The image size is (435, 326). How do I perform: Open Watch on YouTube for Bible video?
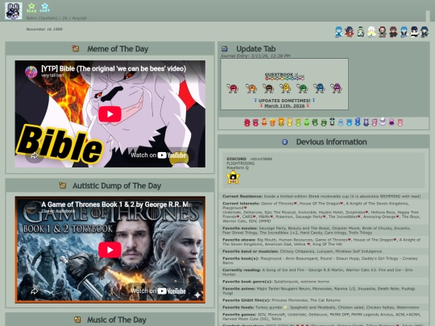[158, 155]
